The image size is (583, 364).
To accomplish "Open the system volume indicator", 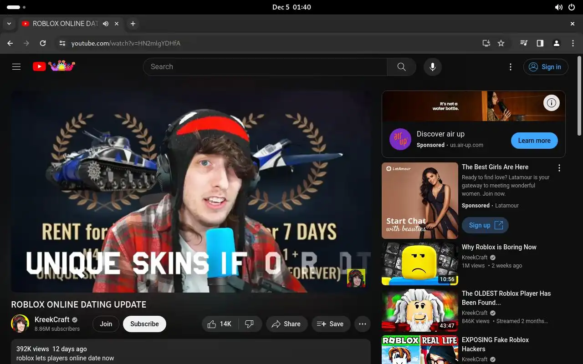I will pyautogui.click(x=558, y=7).
